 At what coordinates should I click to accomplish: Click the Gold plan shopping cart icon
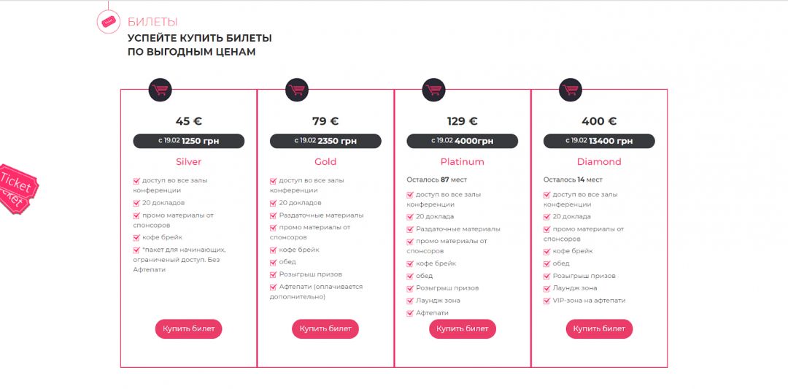(x=297, y=90)
